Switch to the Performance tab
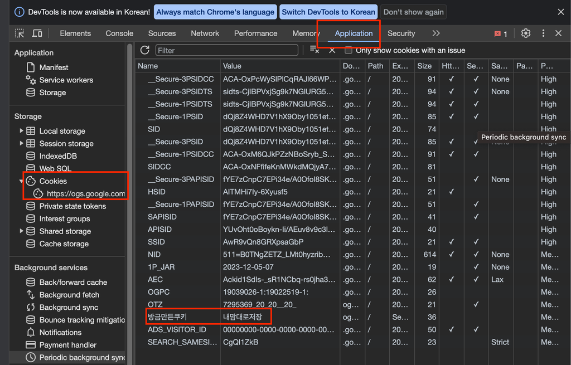This screenshot has width=571, height=365. (255, 33)
